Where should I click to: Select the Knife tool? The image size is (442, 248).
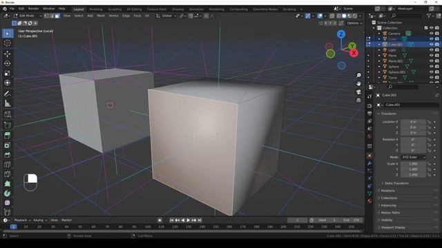pos(8,174)
